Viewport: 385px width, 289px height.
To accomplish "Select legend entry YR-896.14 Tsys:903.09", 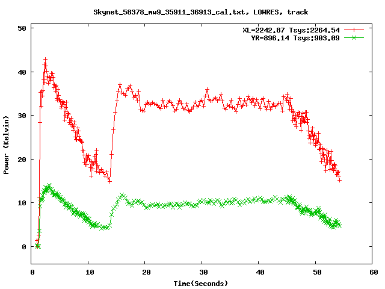I will (x=295, y=38).
